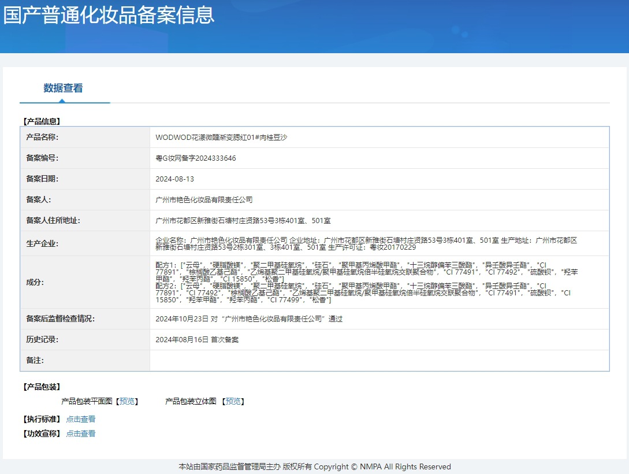Select the page title 国产普通化妆品备案信息
Viewport: 629px width, 474px height.
coord(109,15)
